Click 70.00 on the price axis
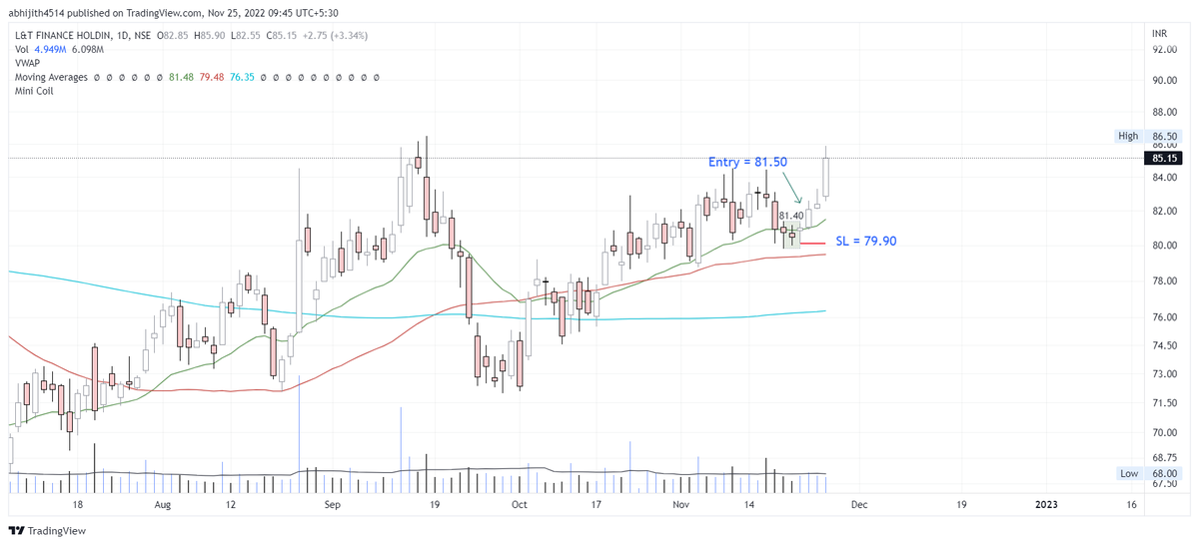This screenshot has width=1199, height=545. pos(1164,433)
